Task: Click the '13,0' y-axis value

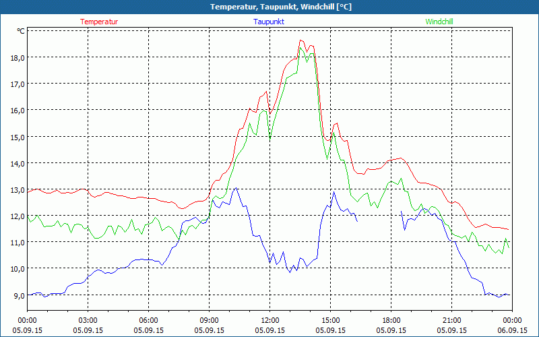Action: 18,189
